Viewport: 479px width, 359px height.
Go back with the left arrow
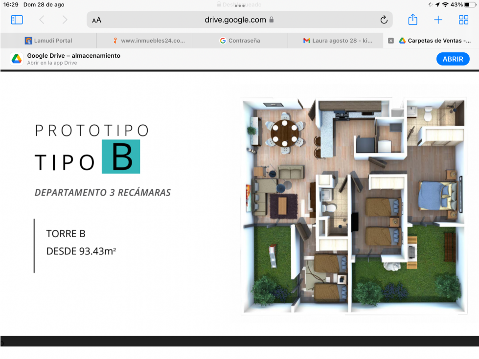(x=42, y=20)
